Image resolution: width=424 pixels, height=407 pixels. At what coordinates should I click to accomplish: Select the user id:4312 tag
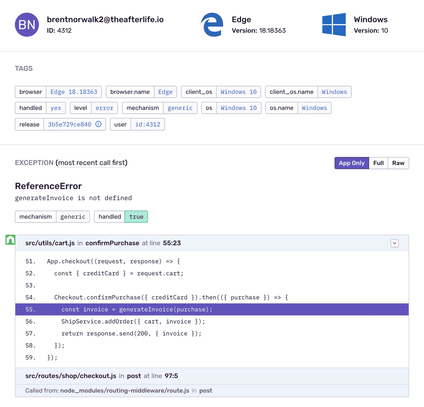point(147,124)
